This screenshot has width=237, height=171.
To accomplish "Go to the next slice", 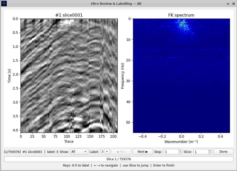I will click(143, 152).
